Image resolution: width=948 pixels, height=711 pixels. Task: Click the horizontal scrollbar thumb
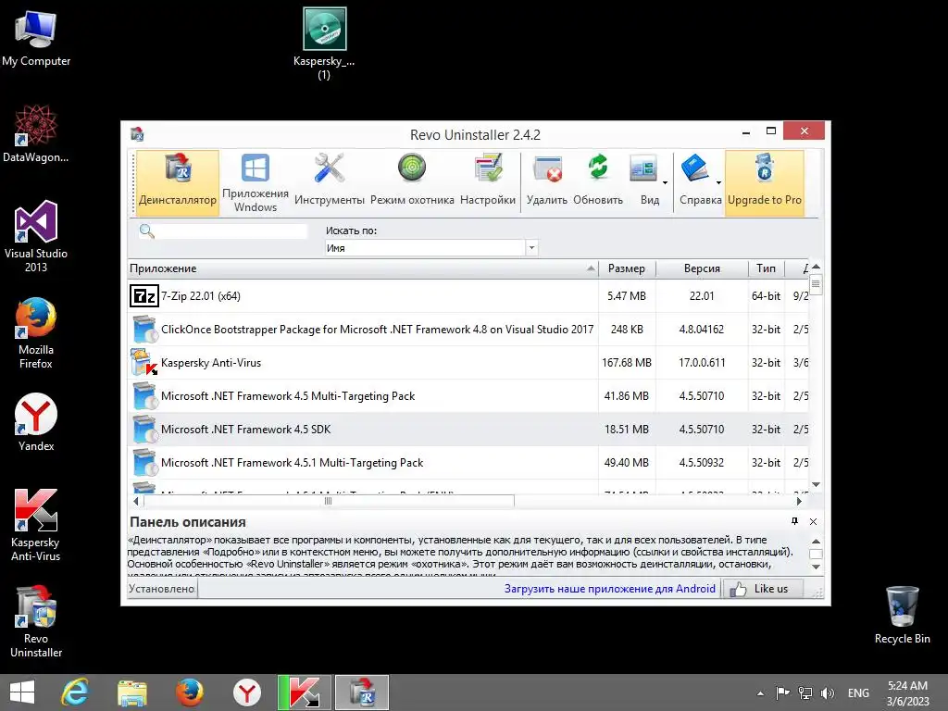pos(329,501)
